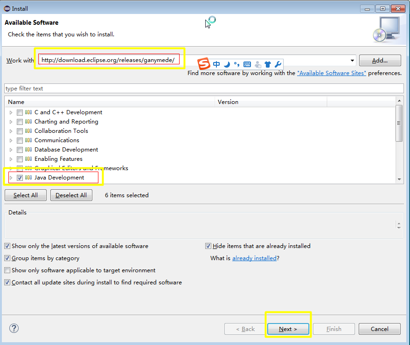Screen dimensions: 410x345
Task: Check the C and C++ Development checkbox
Action: 20,113
